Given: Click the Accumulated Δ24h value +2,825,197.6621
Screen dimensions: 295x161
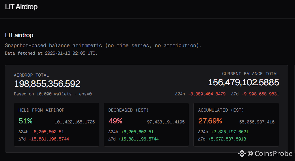Looking at the screenshot, I should [x=230, y=132].
